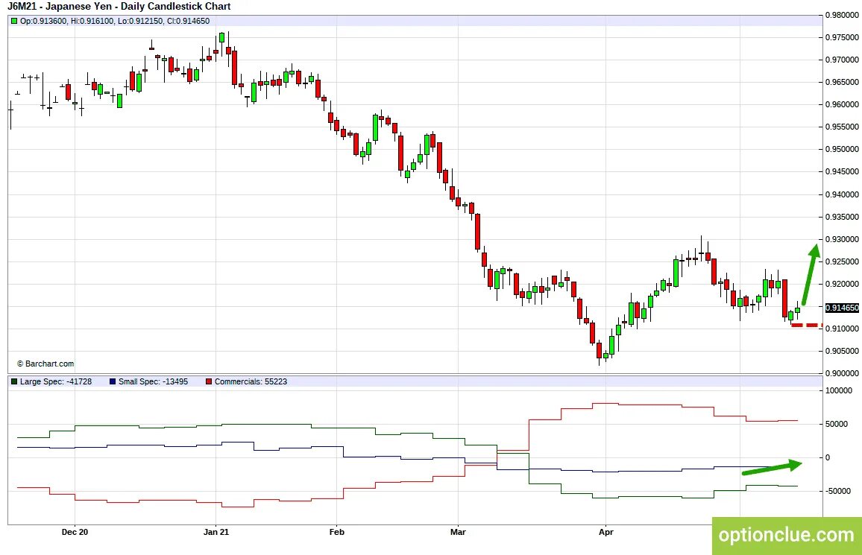Screen dimensions: 862x555
Task: Click the Small Spec: -13495 legend entry
Action: [153, 381]
